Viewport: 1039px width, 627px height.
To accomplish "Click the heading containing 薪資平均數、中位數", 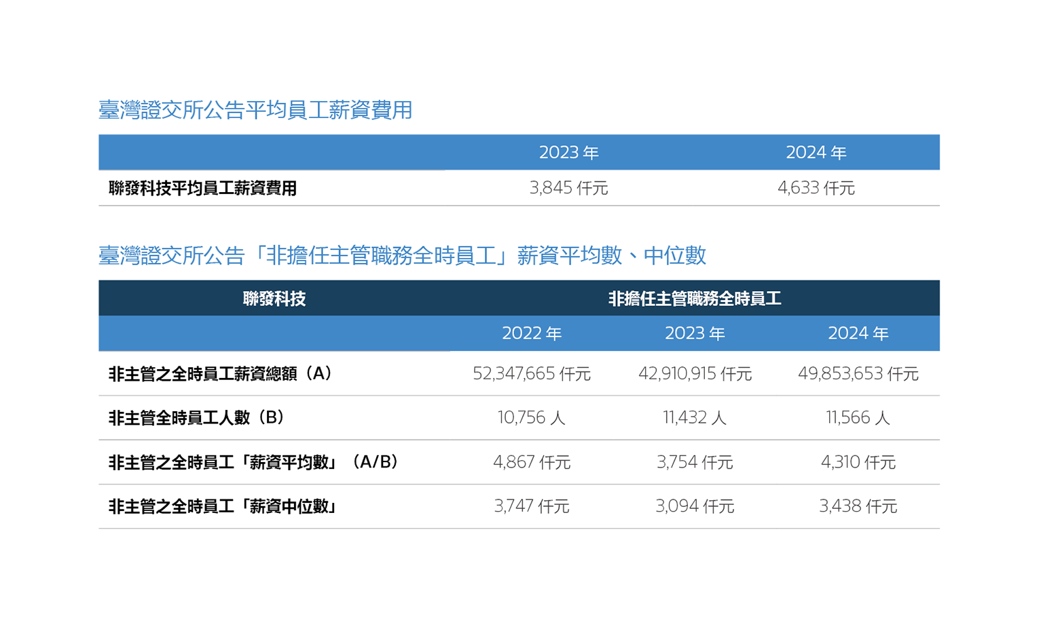I will tap(402, 256).
